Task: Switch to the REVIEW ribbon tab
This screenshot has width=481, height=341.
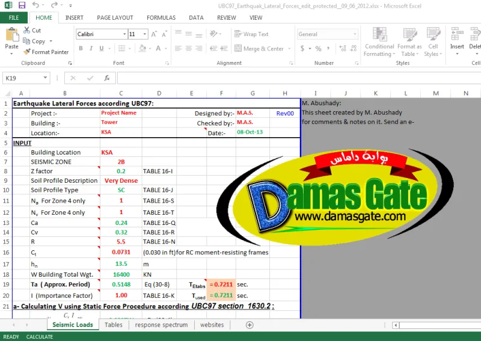Action: (x=227, y=18)
